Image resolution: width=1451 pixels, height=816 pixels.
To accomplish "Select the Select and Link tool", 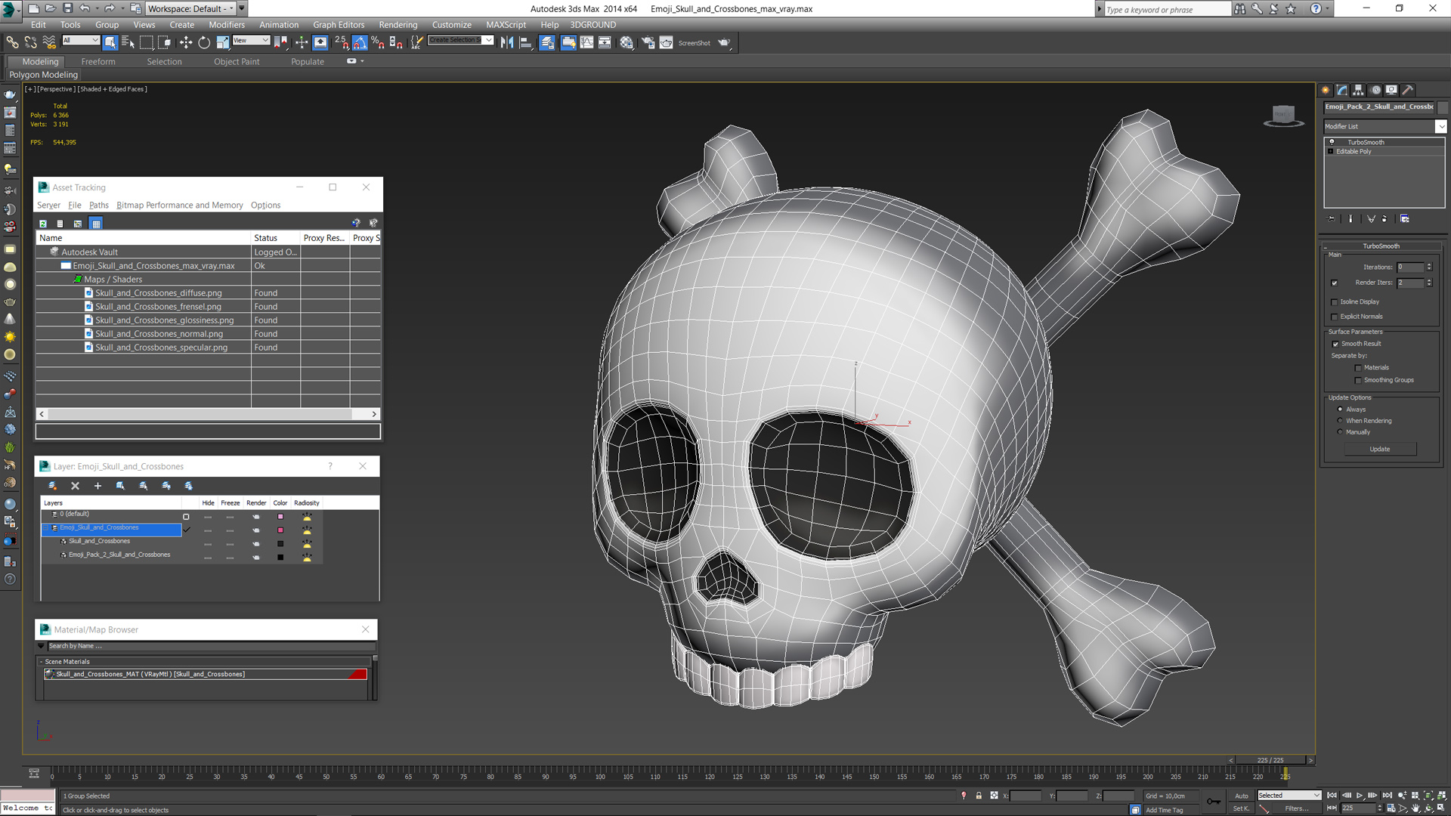I will [x=12, y=42].
